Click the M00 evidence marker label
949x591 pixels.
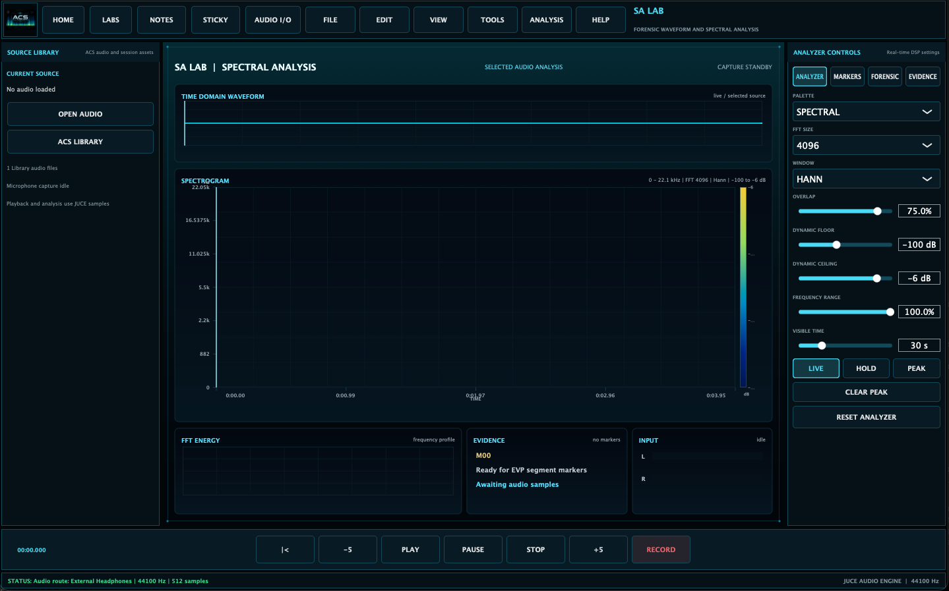[x=483, y=456]
